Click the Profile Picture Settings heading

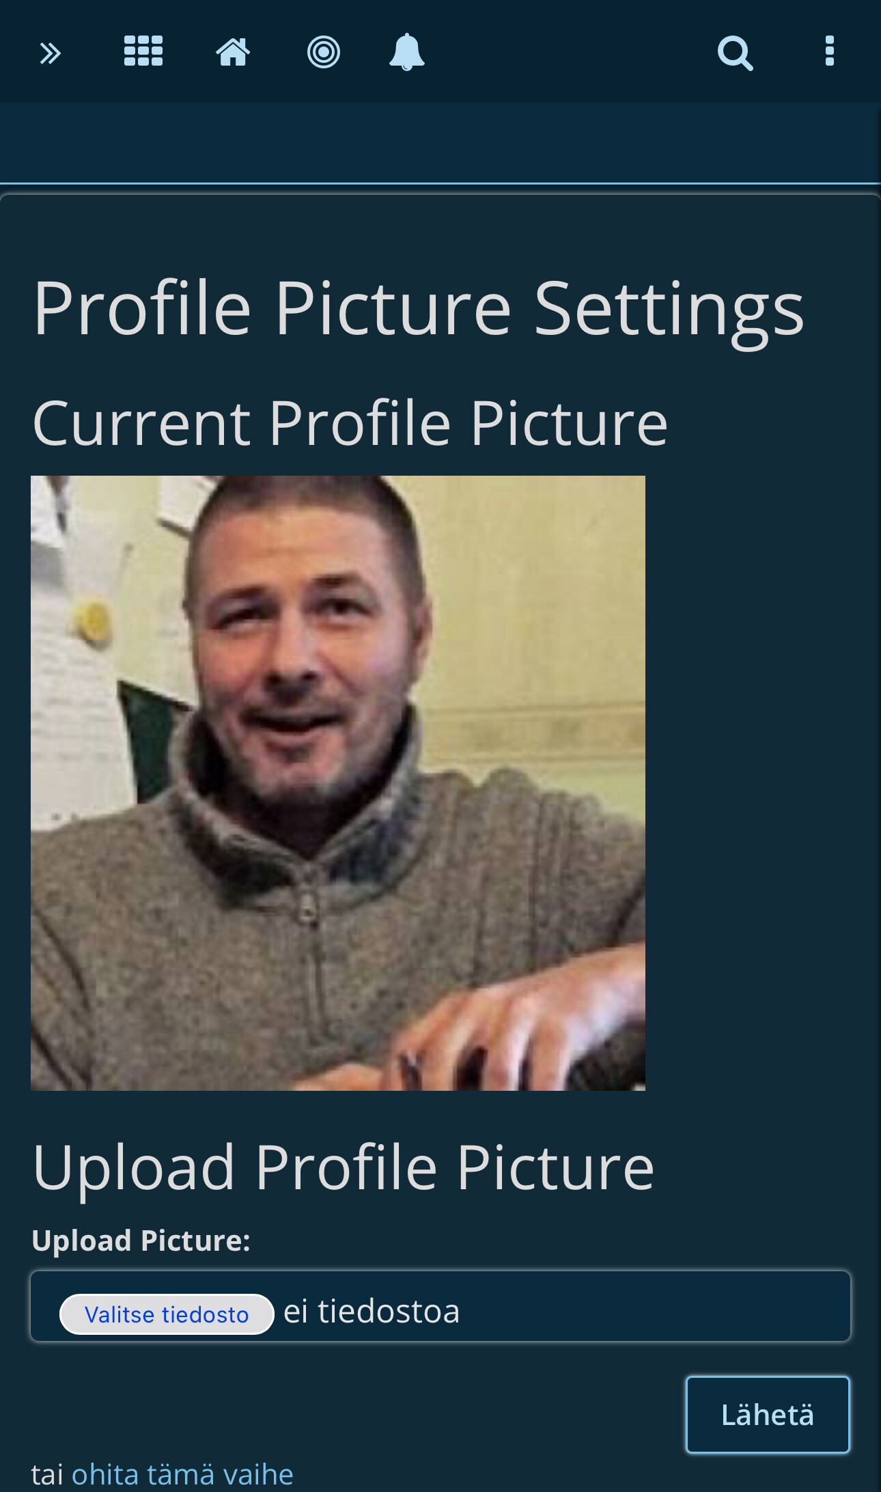[419, 308]
